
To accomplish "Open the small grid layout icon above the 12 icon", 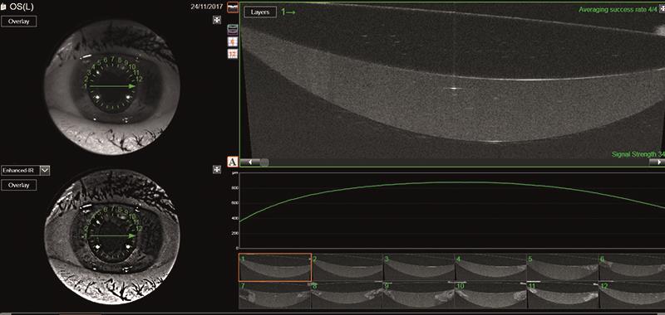I will click(233, 41).
